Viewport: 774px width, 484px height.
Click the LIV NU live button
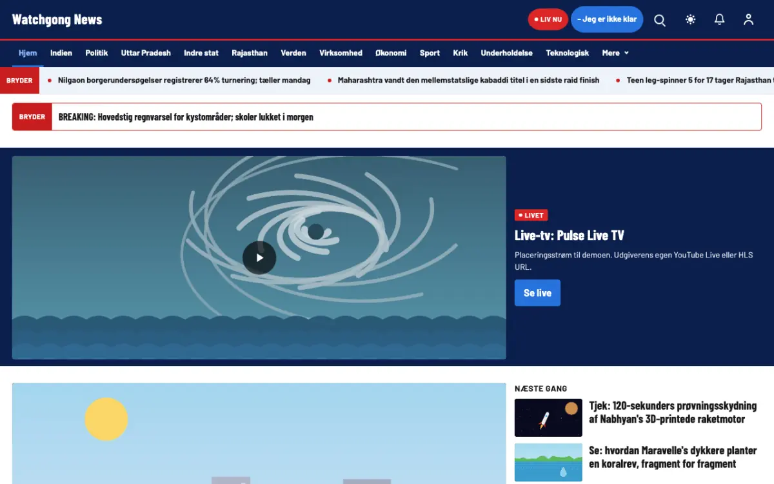point(548,19)
